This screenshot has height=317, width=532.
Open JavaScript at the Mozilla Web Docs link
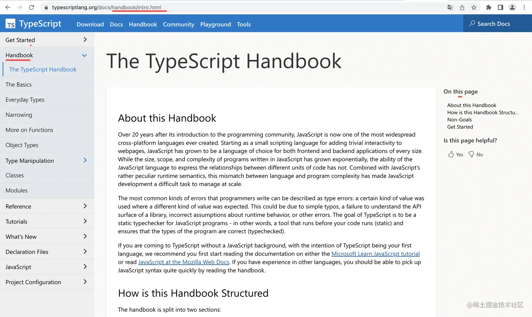point(184,262)
